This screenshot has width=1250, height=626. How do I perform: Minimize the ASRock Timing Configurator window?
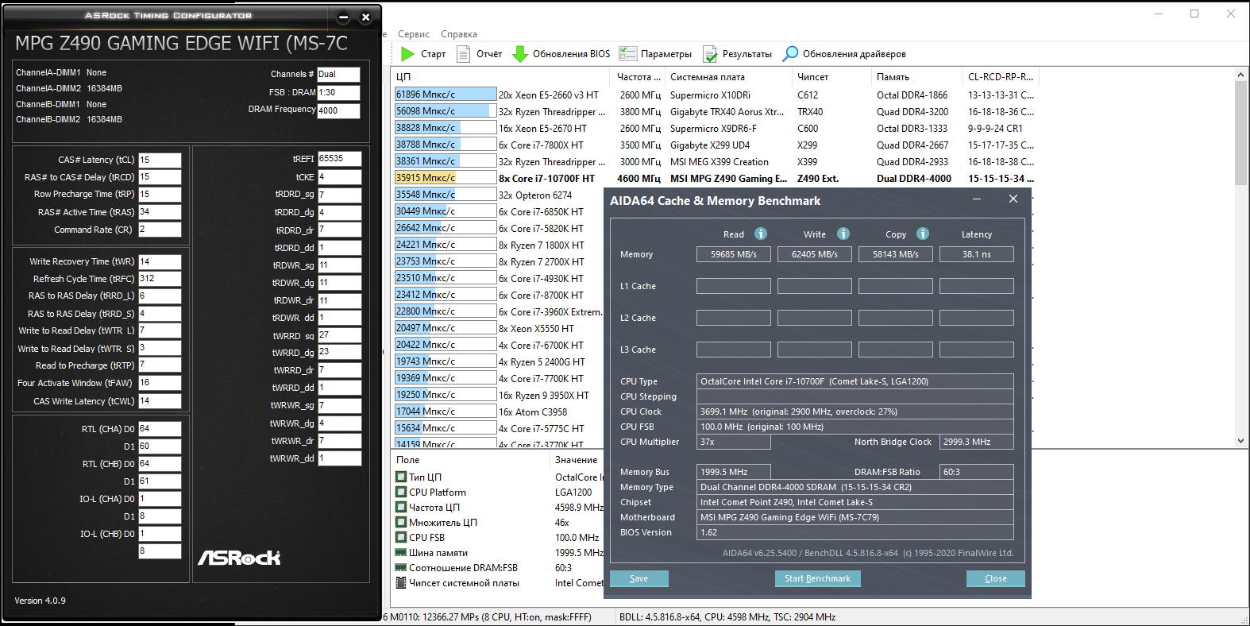(344, 17)
